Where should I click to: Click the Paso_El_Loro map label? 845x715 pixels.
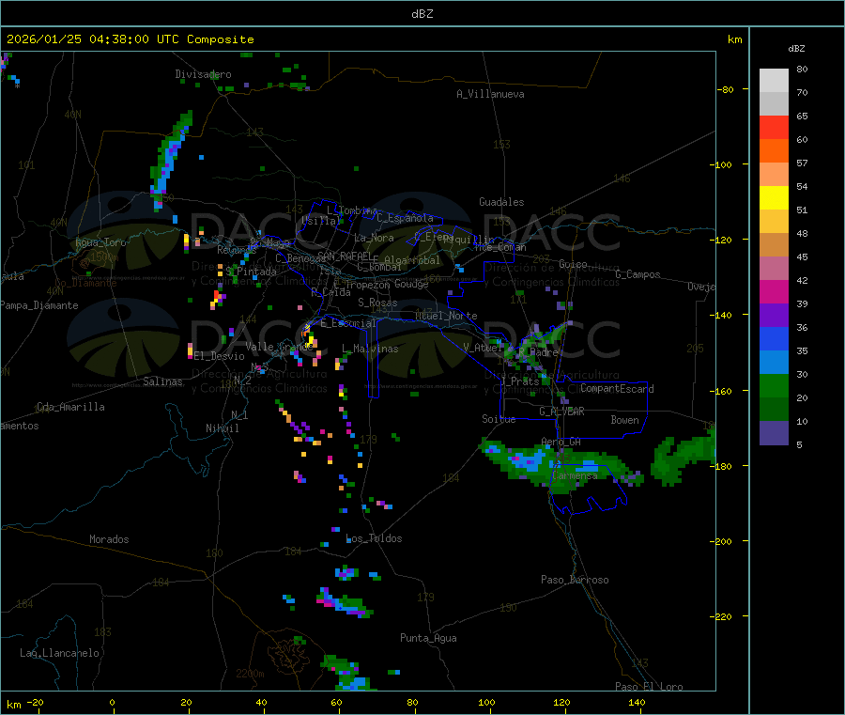pos(650,687)
